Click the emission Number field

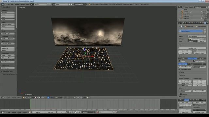(x=192, y=48)
